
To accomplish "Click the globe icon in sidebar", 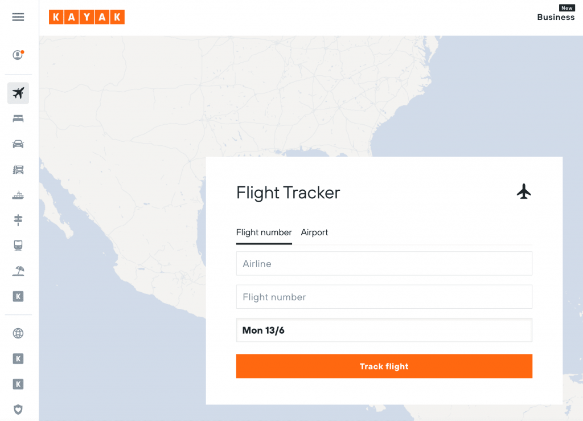I will pyautogui.click(x=18, y=333).
